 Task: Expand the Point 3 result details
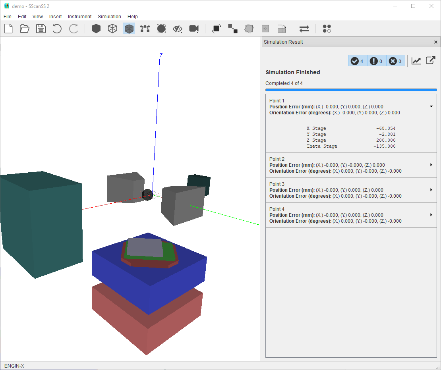[431, 190]
